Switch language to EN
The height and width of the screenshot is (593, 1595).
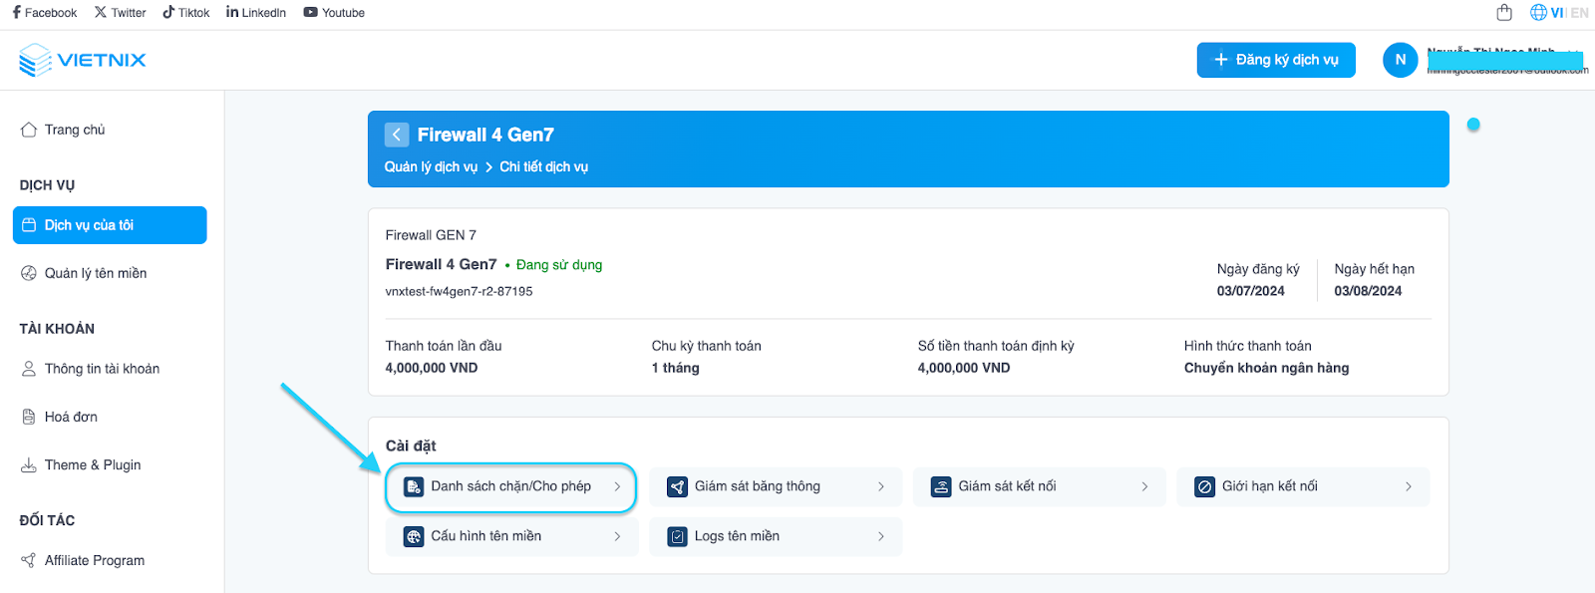coord(1580,13)
